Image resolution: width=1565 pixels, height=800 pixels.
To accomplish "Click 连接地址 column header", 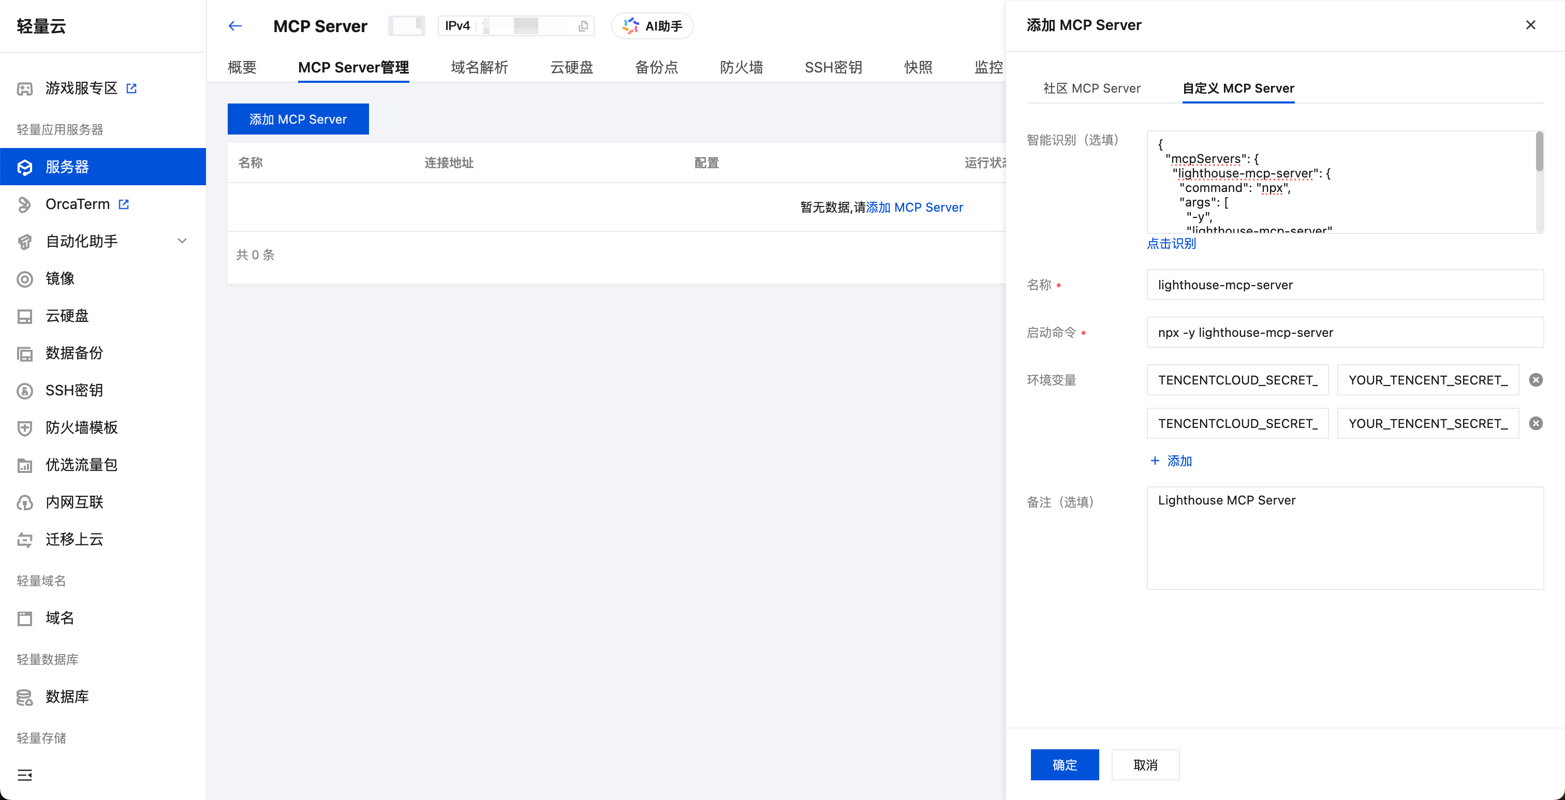I will click(x=449, y=163).
